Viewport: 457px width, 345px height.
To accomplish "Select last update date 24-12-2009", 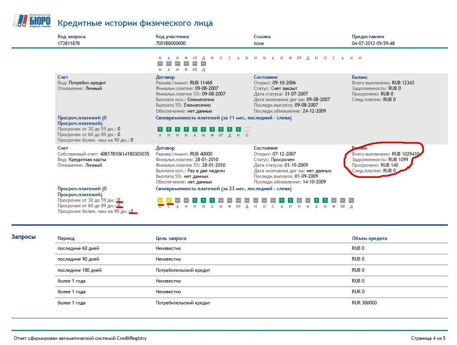I will (314, 111).
